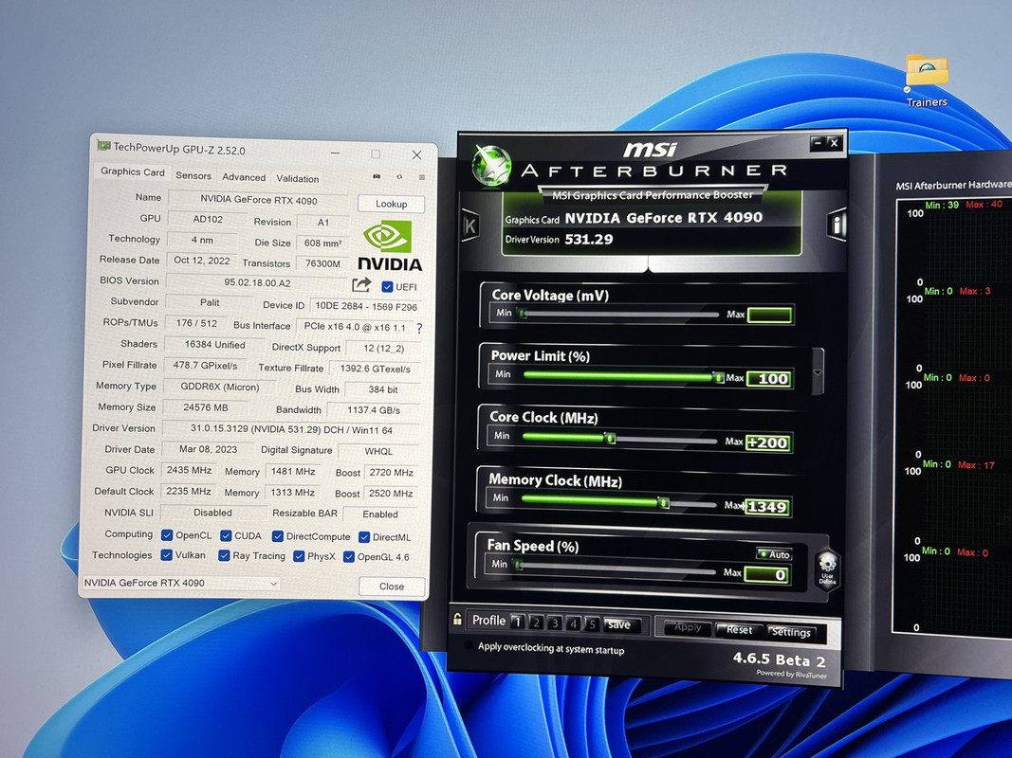Screen dimensions: 1012x758
Task: Click the BIOS save/share arrow icon
Action: coord(361,284)
